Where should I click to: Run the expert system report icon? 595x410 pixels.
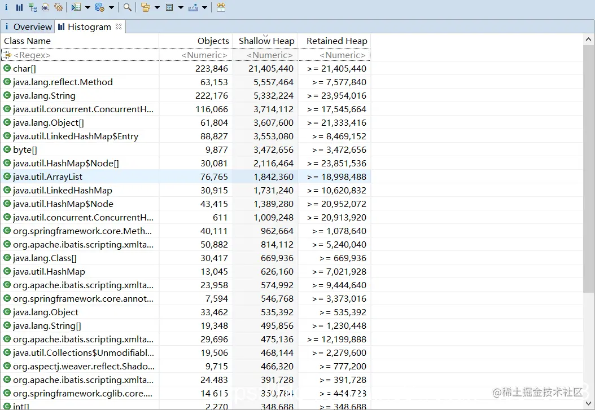[x=76, y=7]
